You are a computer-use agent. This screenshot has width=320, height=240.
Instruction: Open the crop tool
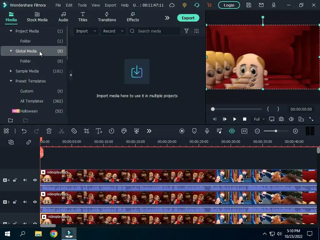tap(87, 131)
